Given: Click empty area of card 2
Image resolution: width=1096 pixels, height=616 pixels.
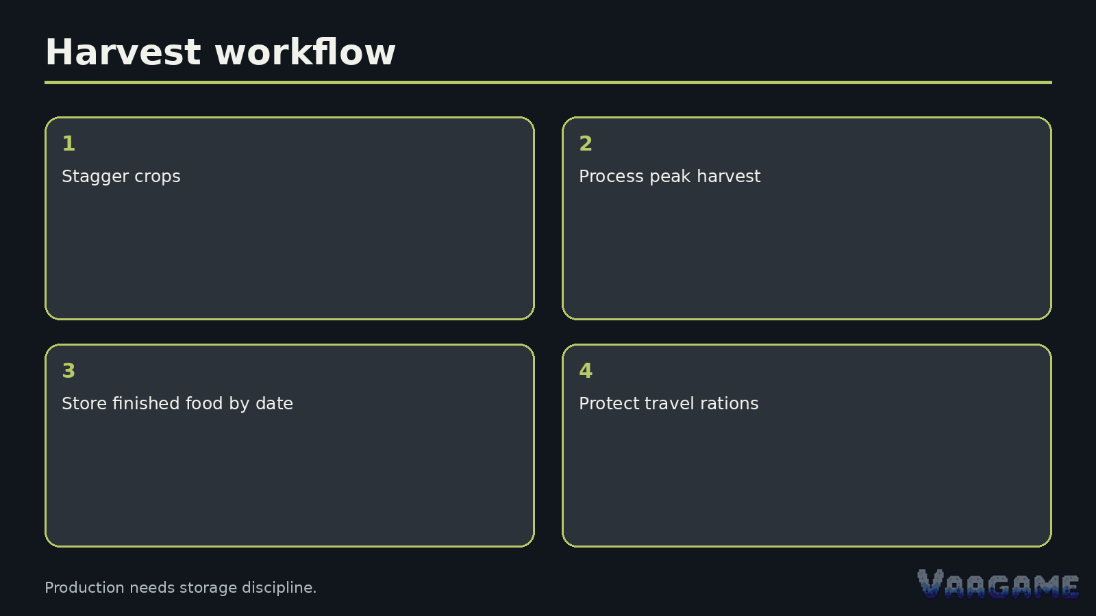Looking at the screenshot, I should click(x=807, y=253).
